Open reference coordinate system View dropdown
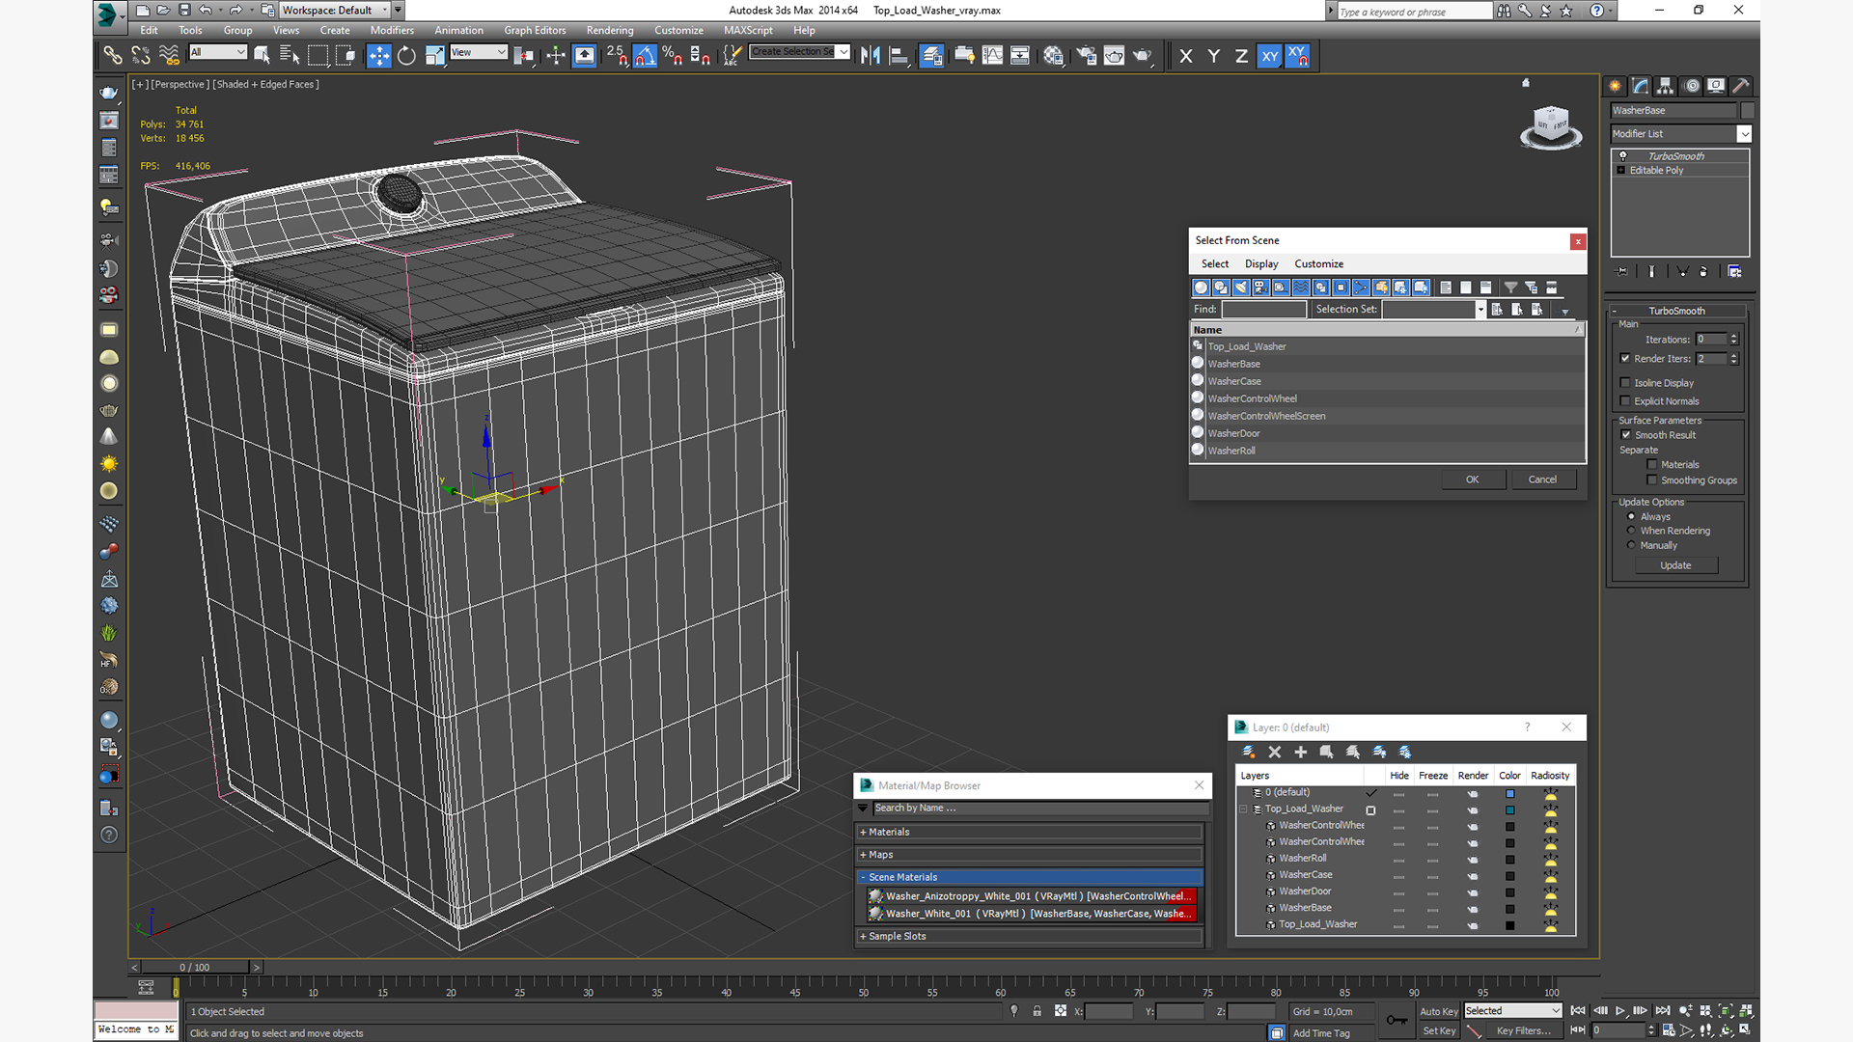Viewport: 1853px width, 1042px height. tap(479, 52)
